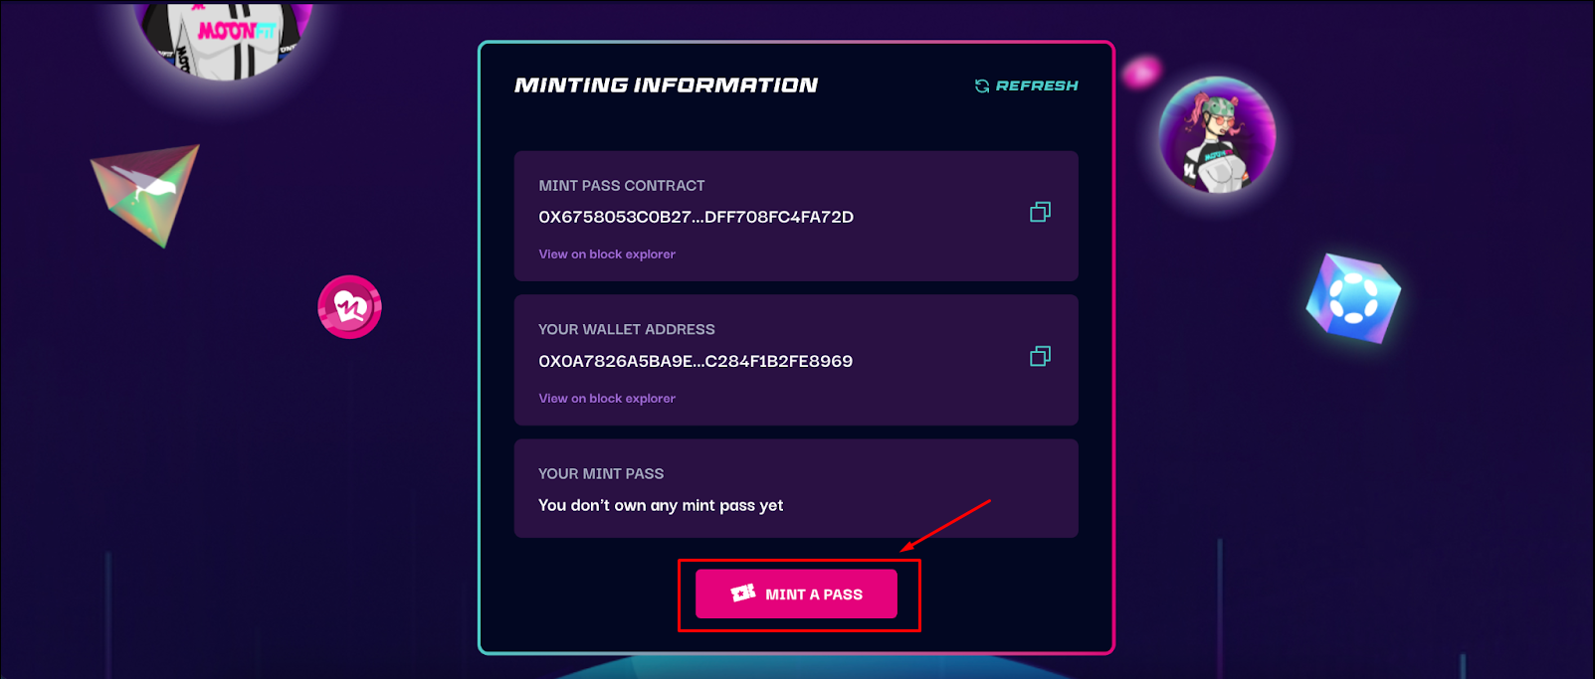Click the ticket icon on Mint button
Image resolution: width=1595 pixels, height=679 pixels.
pos(743,594)
